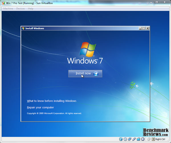The height and width of the screenshot is (143, 171).
Task: Click the VirtualBox title bar icon
Action: tap(3, 3)
